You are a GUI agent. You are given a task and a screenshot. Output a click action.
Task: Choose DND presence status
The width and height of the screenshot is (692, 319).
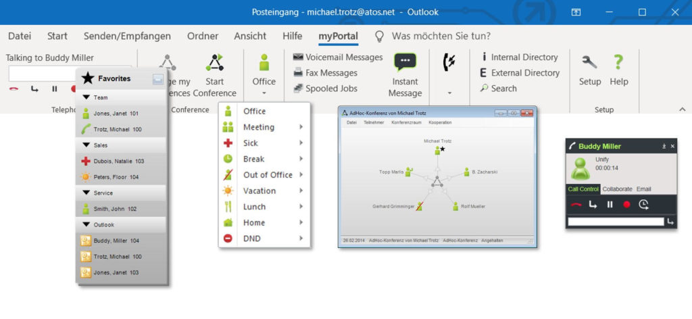pyautogui.click(x=264, y=239)
